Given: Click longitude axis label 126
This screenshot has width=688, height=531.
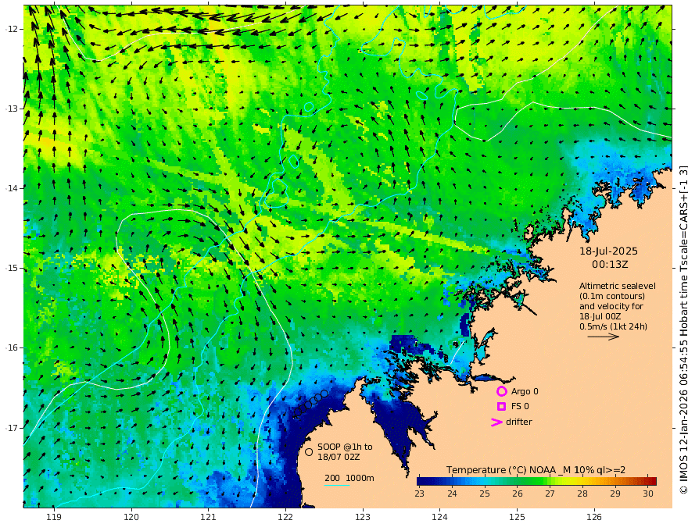Looking at the screenshot, I should pos(594,518).
